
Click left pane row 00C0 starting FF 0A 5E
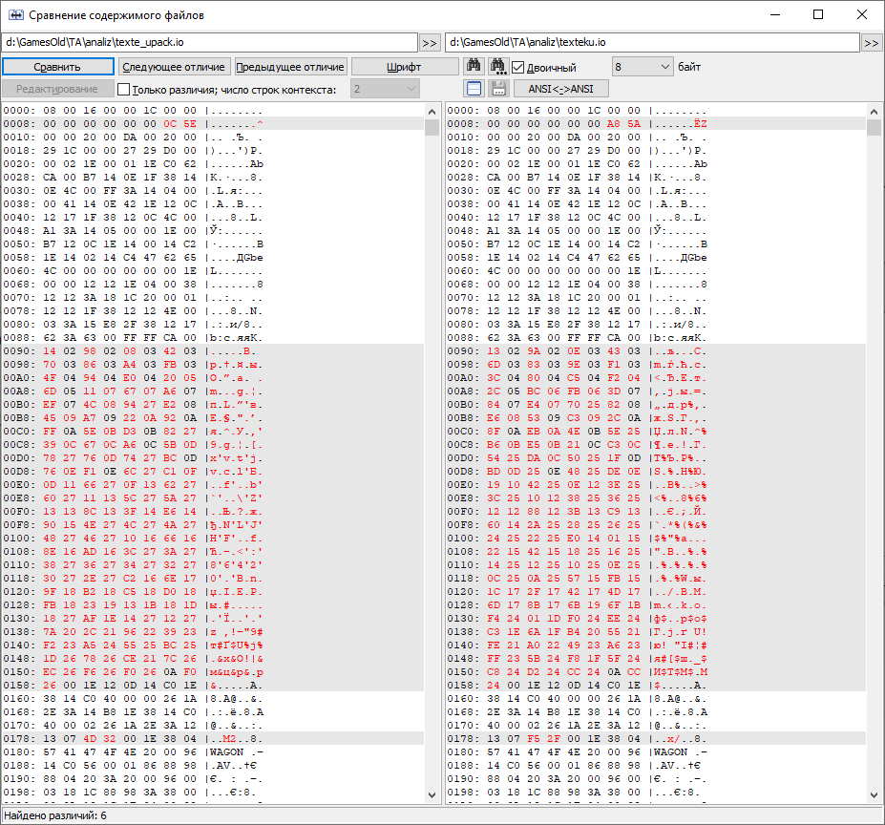pos(213,432)
